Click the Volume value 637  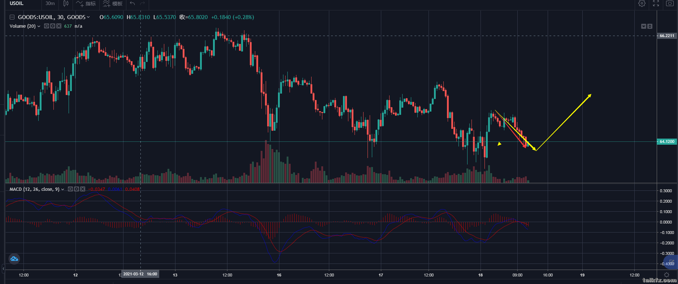[68, 26]
